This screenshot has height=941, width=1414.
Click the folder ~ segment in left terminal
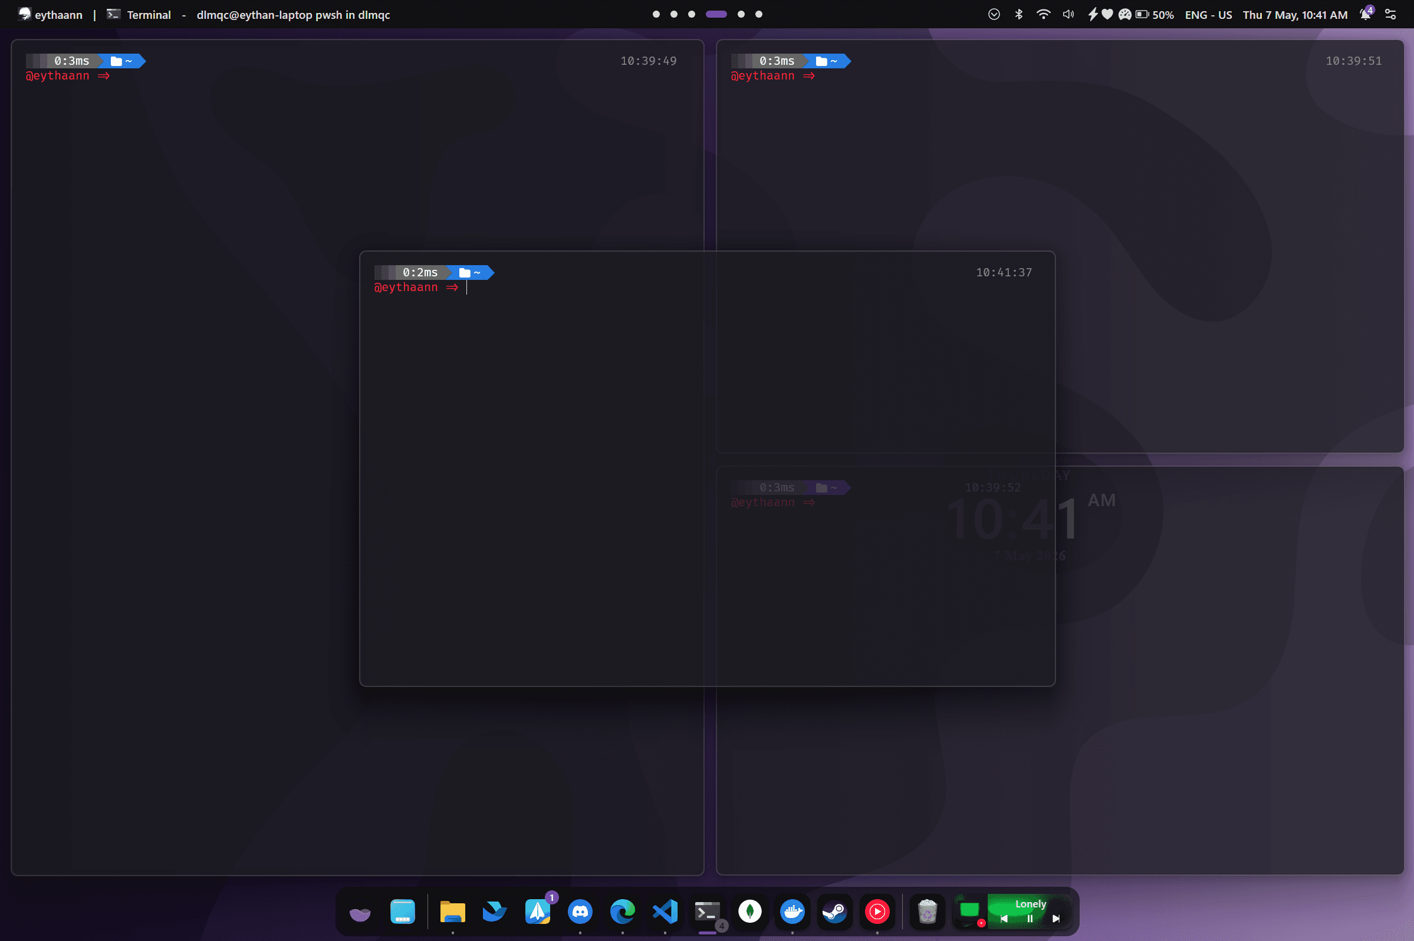[x=123, y=61]
